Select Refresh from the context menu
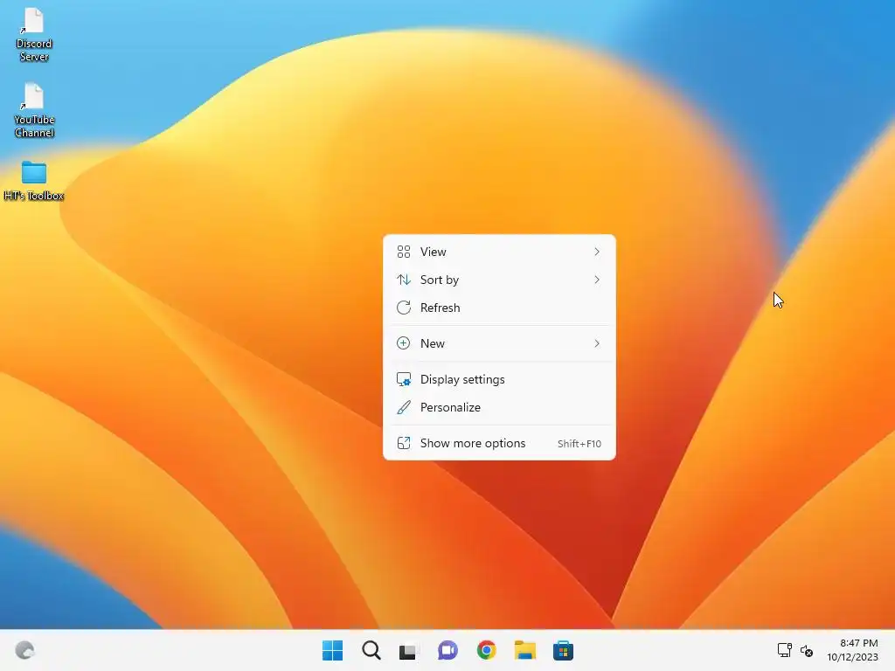This screenshot has height=671, width=895. point(499,308)
